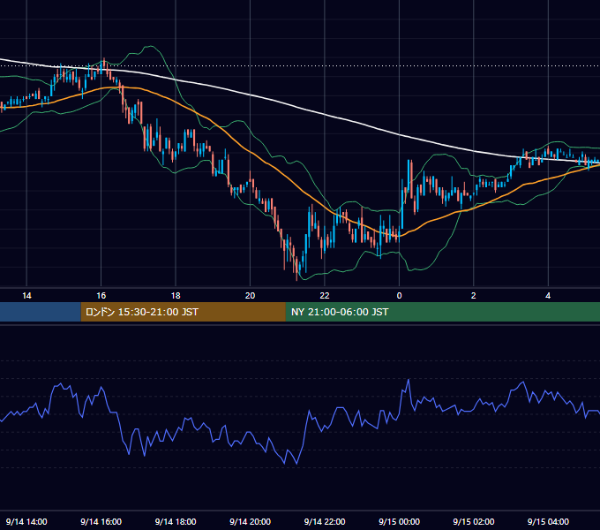Image resolution: width=600 pixels, height=530 pixels.
Task: Click the '22' hour label on price chart axis
Action: tap(325, 296)
